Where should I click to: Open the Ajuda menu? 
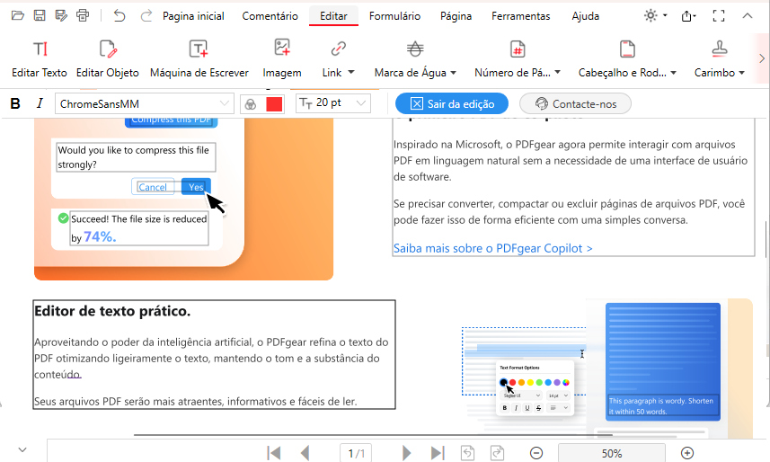coord(585,16)
